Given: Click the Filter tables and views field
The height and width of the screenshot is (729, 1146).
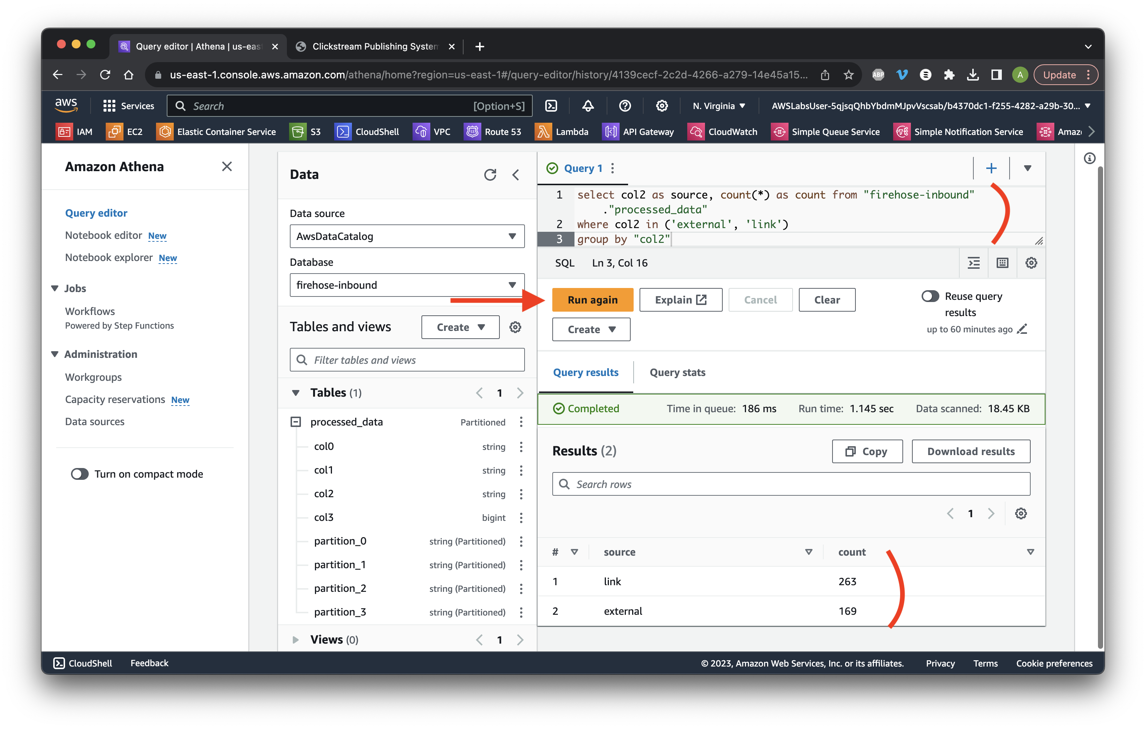Looking at the screenshot, I should (x=407, y=360).
